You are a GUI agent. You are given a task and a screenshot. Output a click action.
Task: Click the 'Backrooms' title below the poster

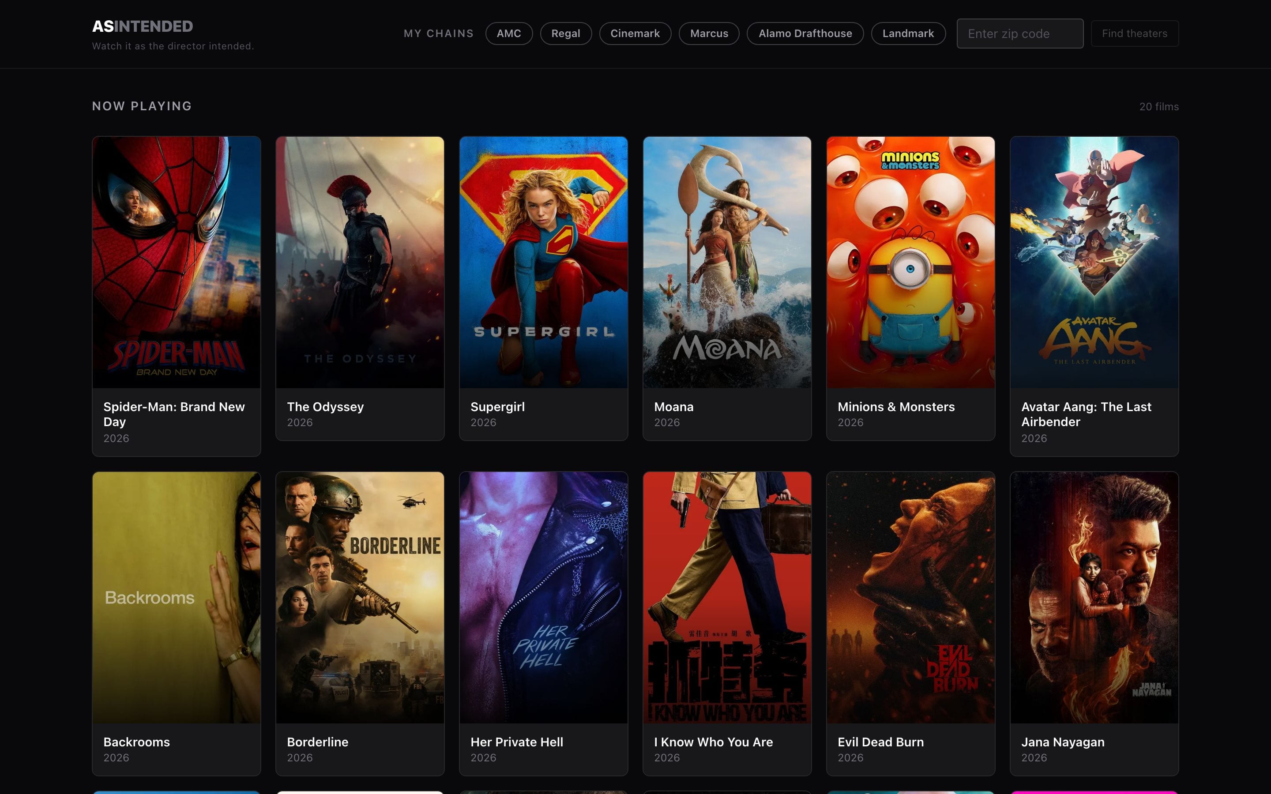(x=136, y=742)
